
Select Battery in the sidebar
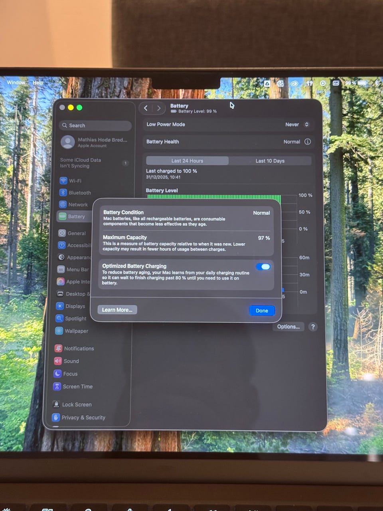pos(75,216)
